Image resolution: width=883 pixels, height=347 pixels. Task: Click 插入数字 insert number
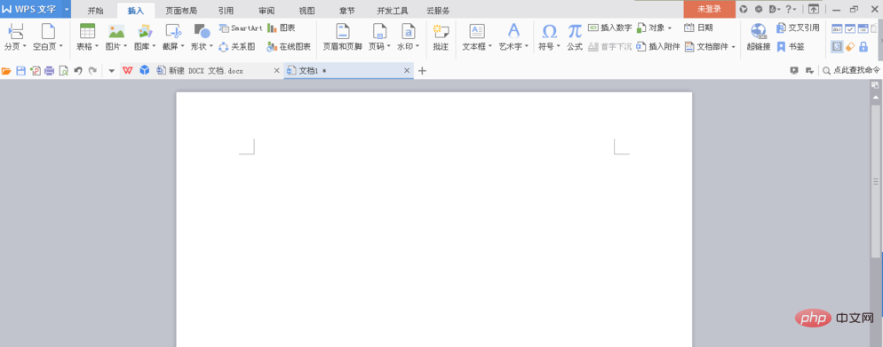(x=610, y=28)
